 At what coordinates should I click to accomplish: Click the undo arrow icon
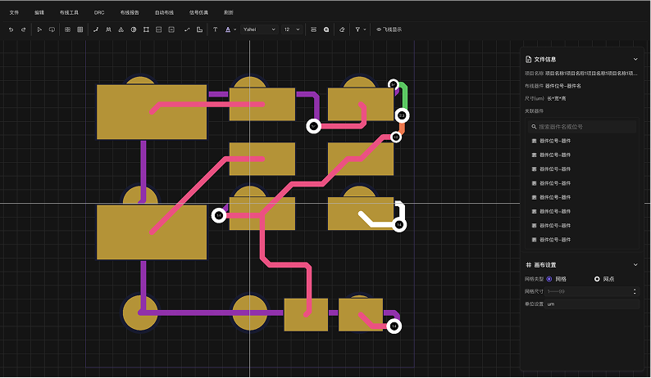[11, 29]
